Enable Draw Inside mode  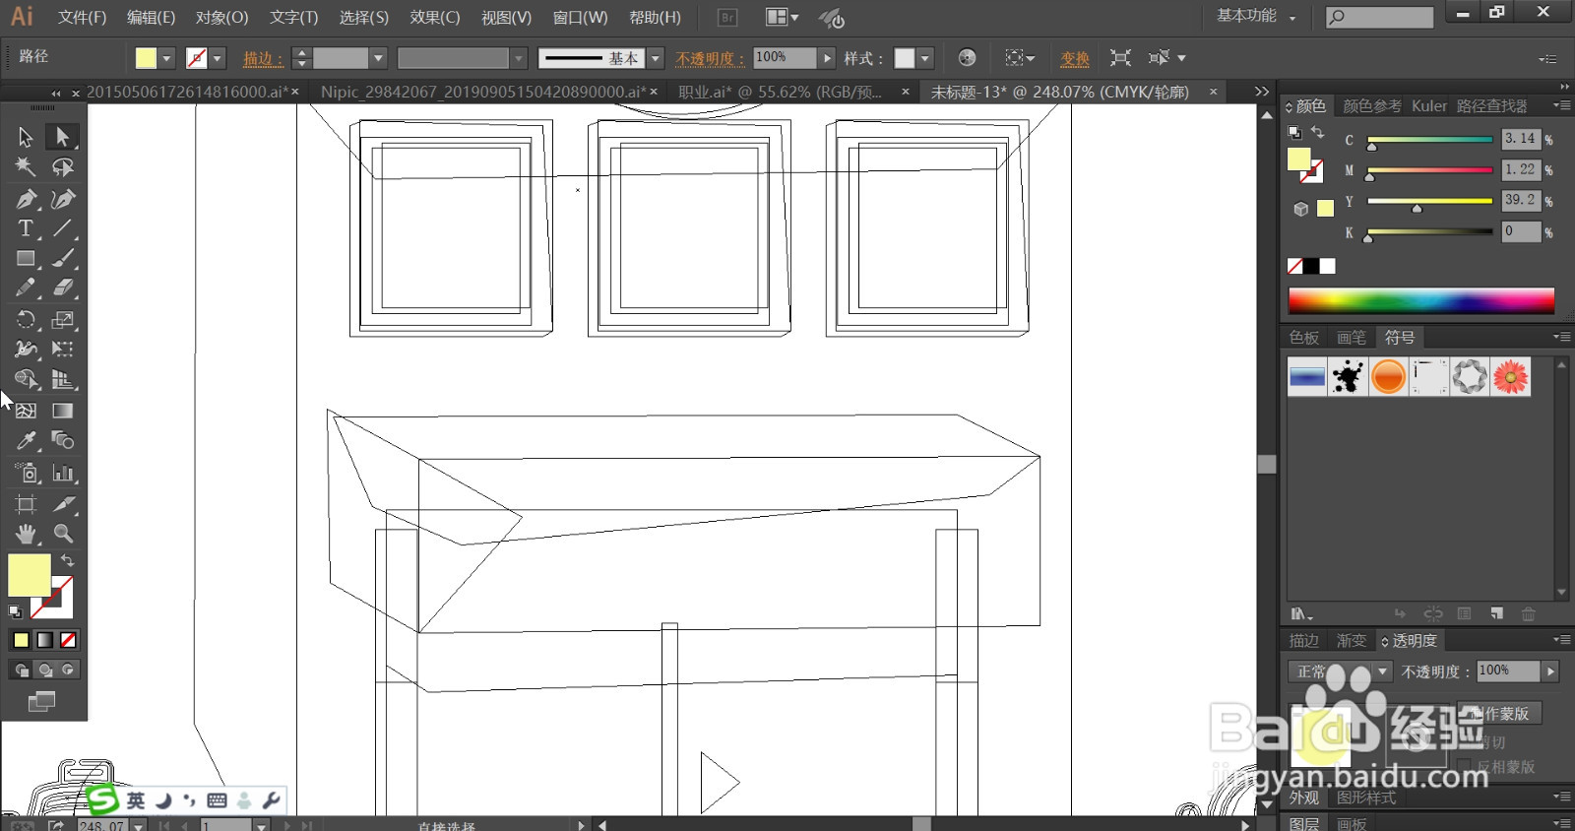pos(68,670)
